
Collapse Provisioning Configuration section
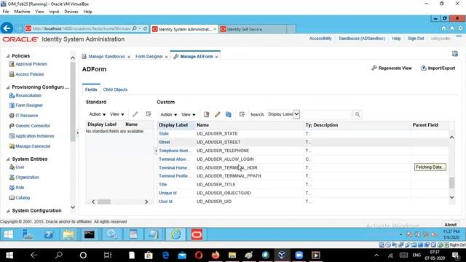pos(8,87)
